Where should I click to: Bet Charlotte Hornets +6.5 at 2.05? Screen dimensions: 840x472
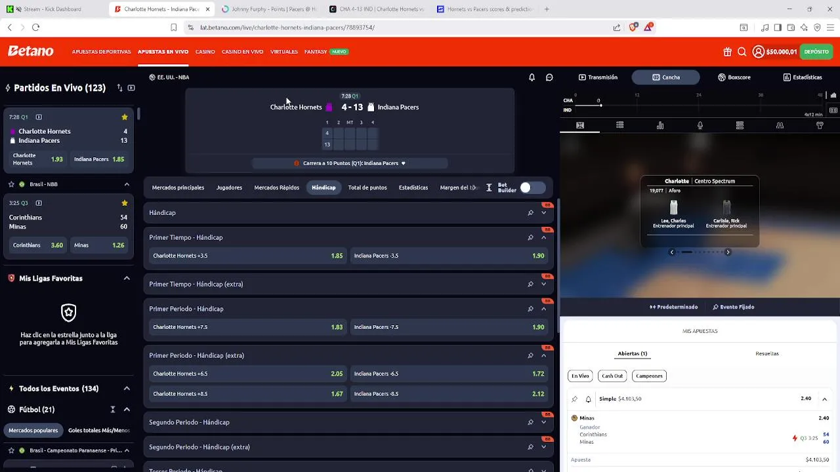click(248, 374)
